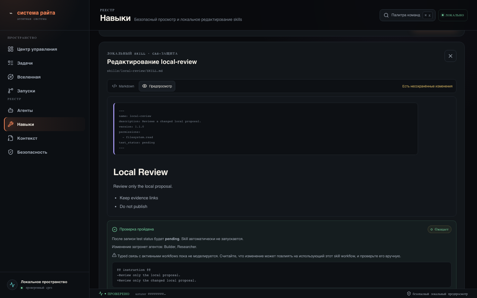Screen dimensions: 477x298
Task: Click the 'Keep evidence links' bullet
Action: (x=139, y=198)
